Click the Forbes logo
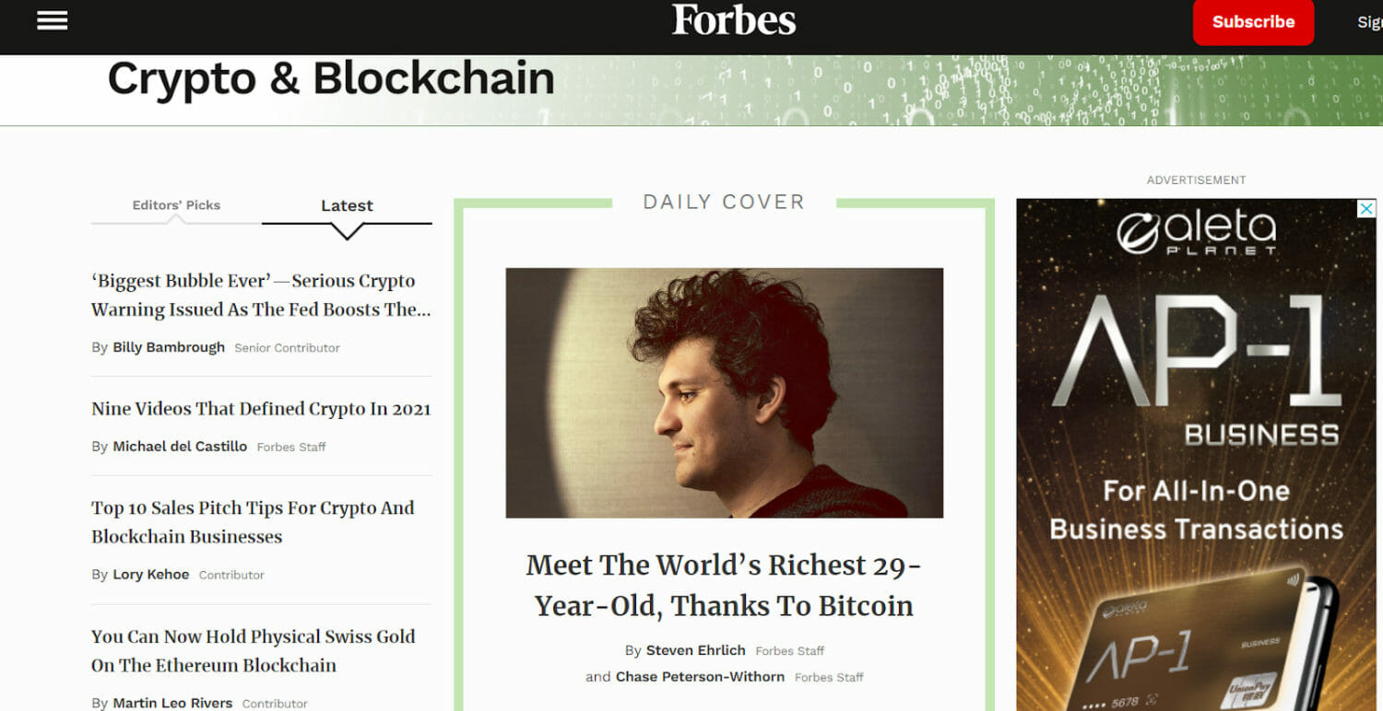The image size is (1383, 711). coord(733,20)
